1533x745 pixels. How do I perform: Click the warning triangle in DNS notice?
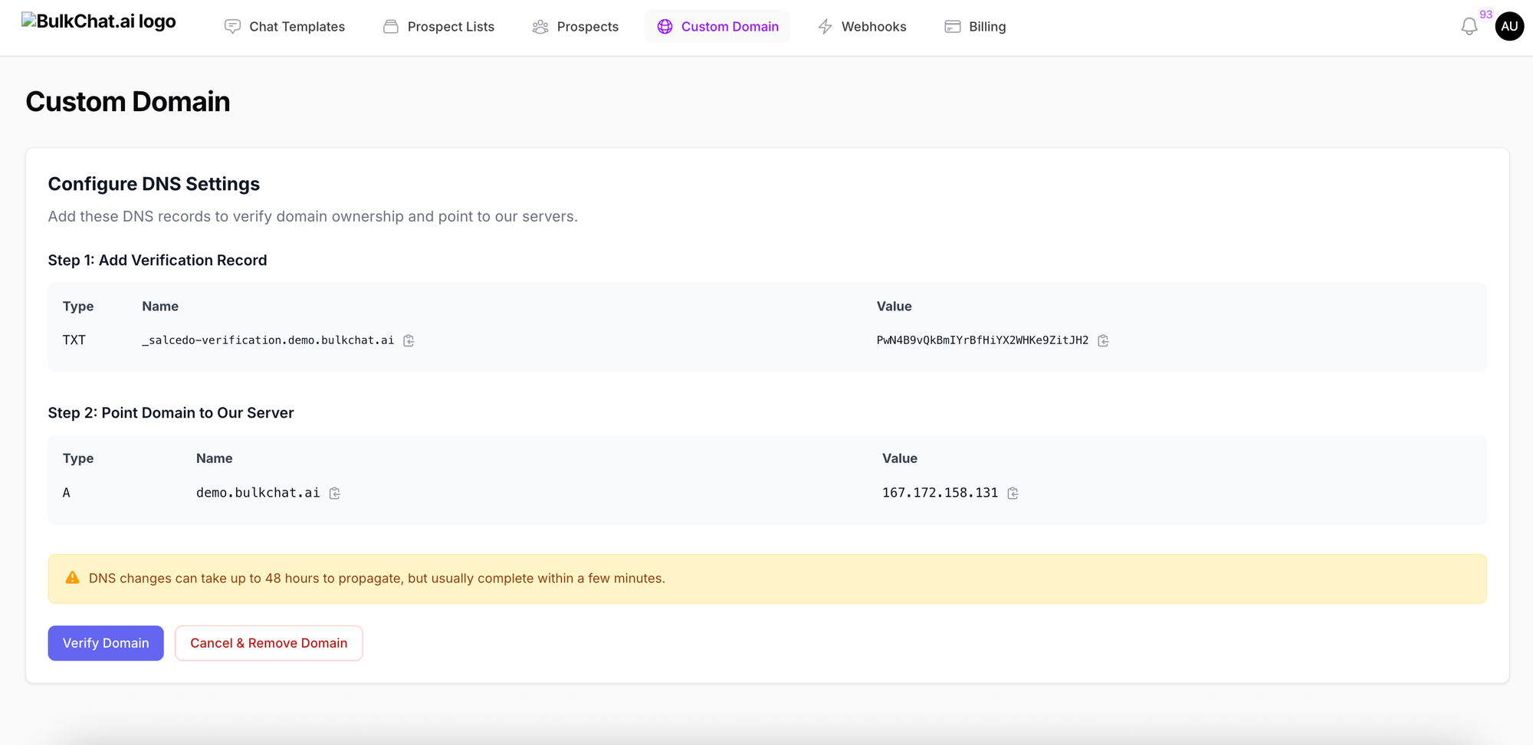click(72, 578)
